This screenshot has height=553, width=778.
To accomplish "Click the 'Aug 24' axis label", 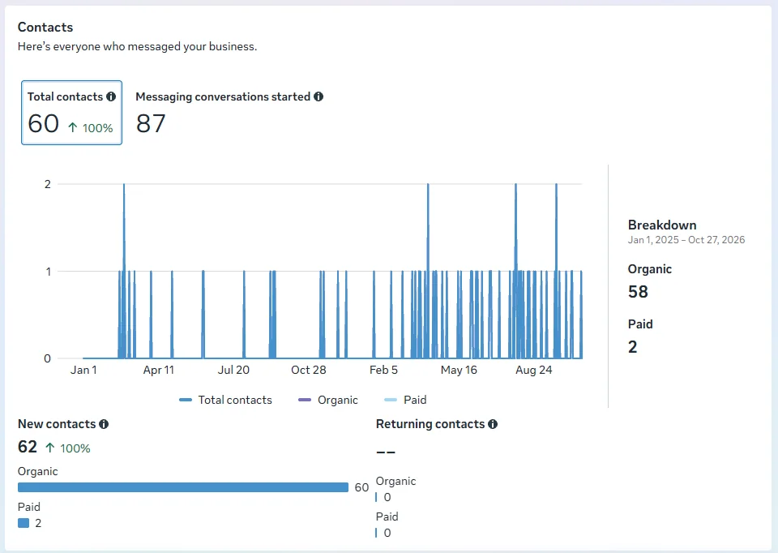I will tap(534, 370).
